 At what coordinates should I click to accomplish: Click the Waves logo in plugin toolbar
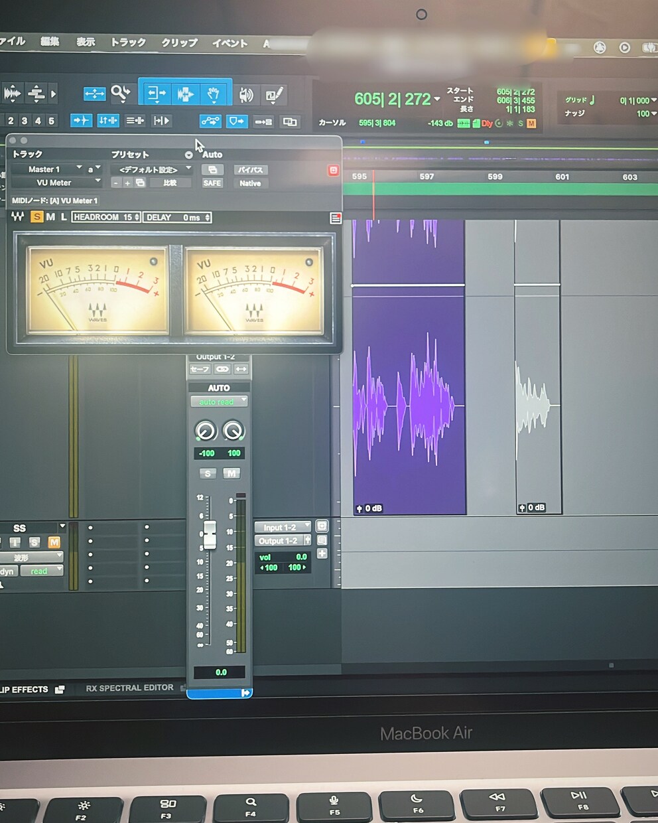point(18,216)
